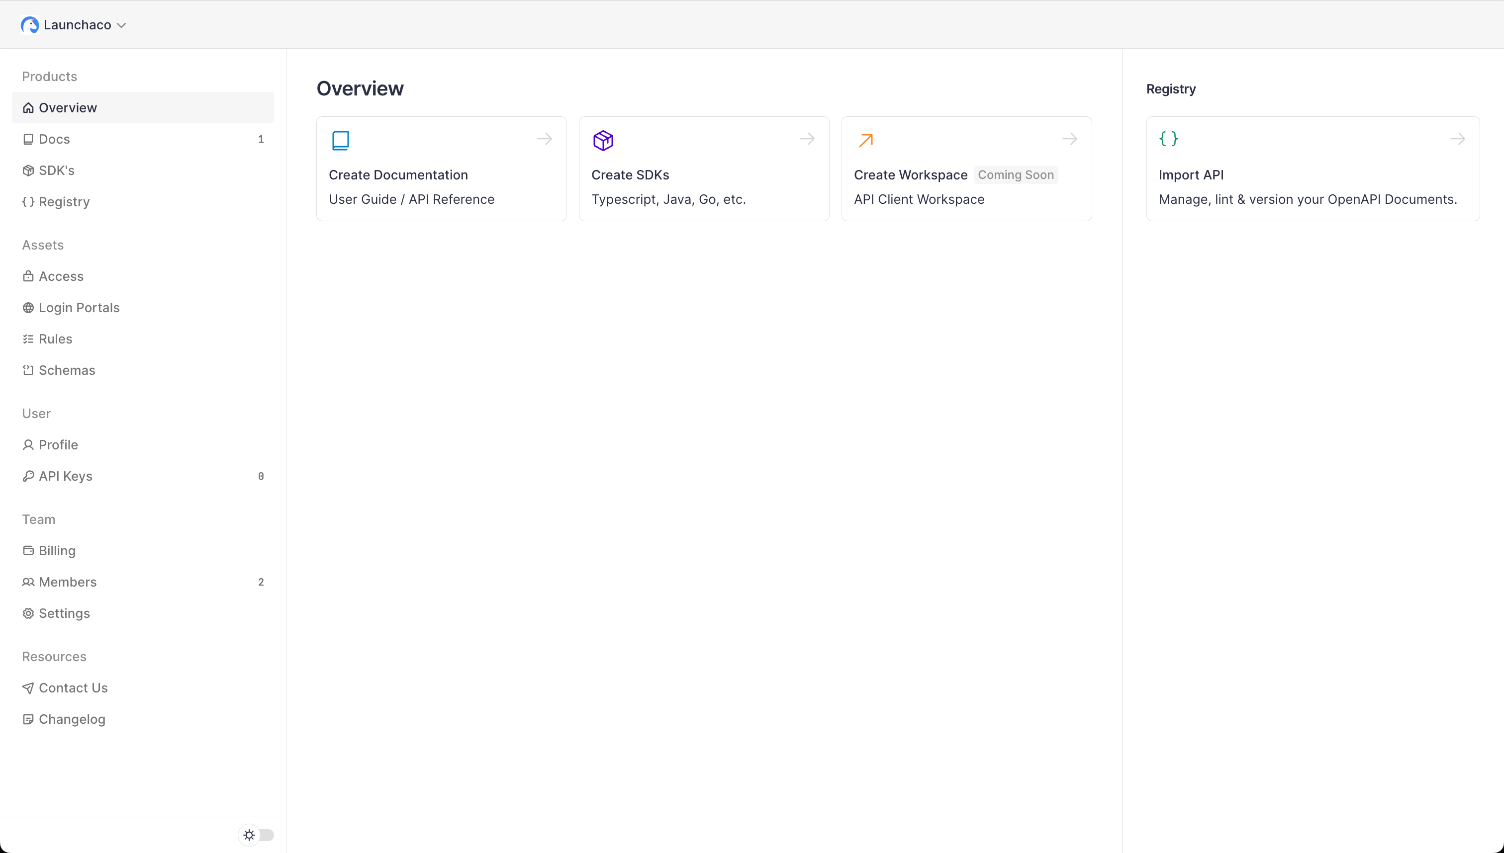Click the Create Documentation card title
1504x853 pixels.
click(398, 175)
